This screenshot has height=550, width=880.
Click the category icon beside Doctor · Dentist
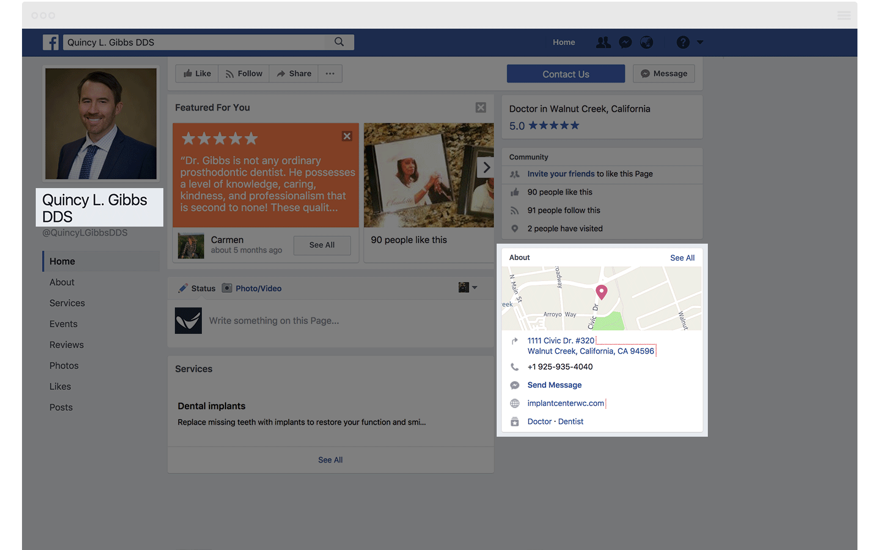(x=515, y=421)
